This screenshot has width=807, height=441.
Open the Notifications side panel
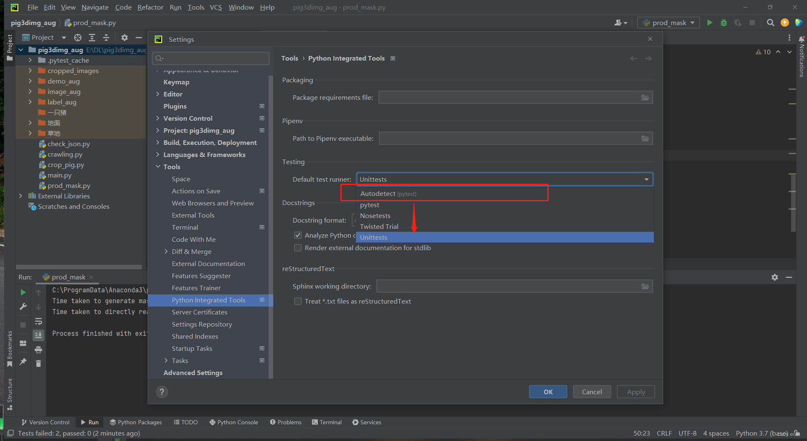pyautogui.click(x=802, y=56)
